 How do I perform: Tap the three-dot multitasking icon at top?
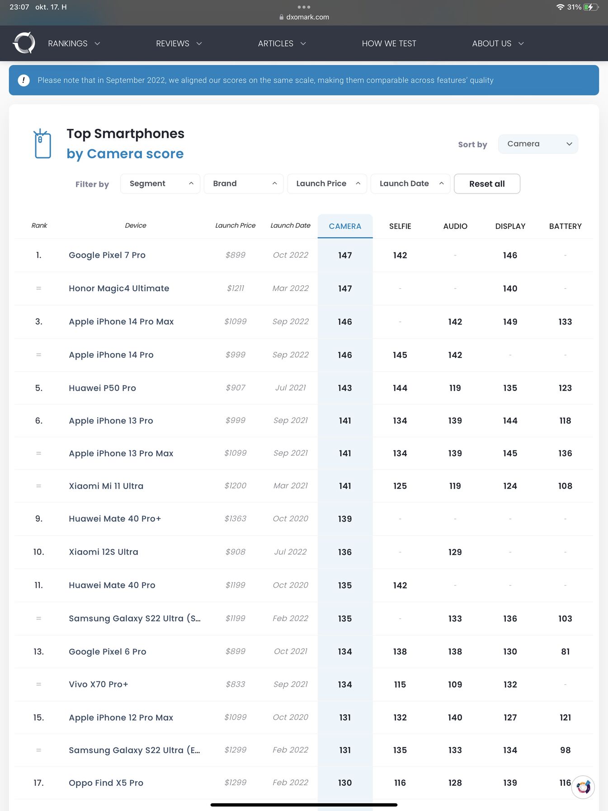tap(304, 7)
